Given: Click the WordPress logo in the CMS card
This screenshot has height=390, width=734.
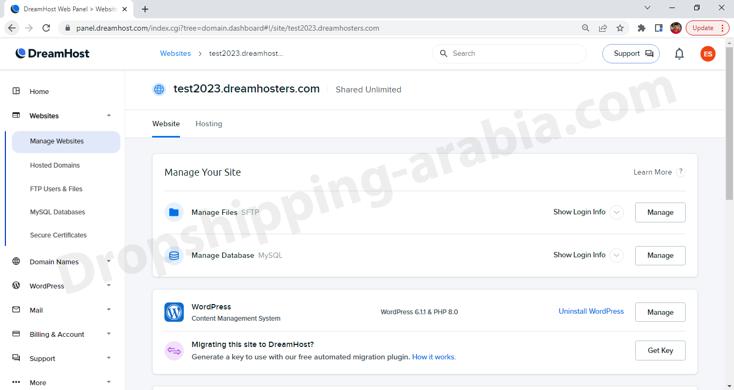Looking at the screenshot, I should [174, 312].
